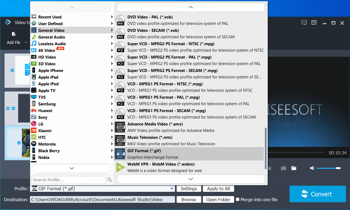Enable Merge into one file checkbox
Screen dimensions: 350x210
click(237, 199)
